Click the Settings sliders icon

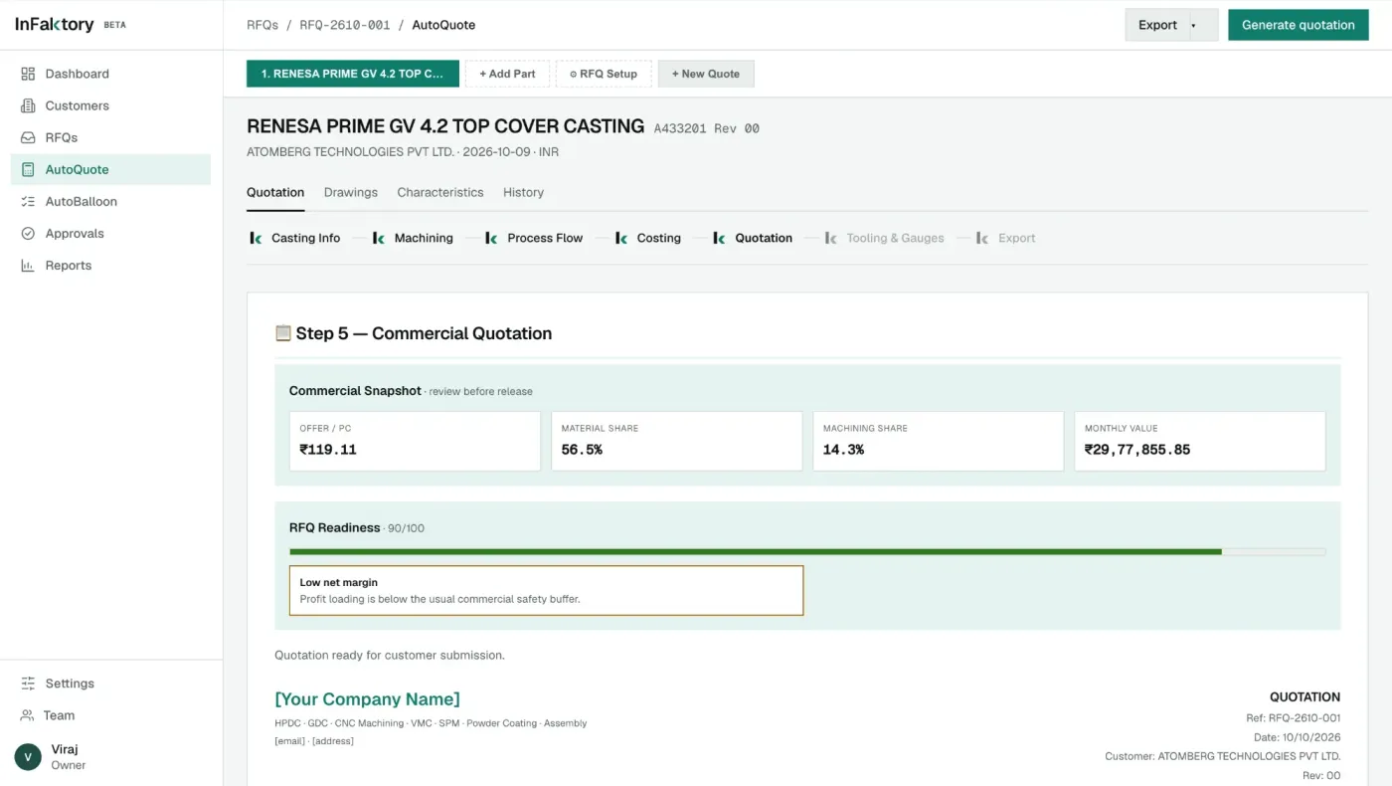click(x=28, y=684)
